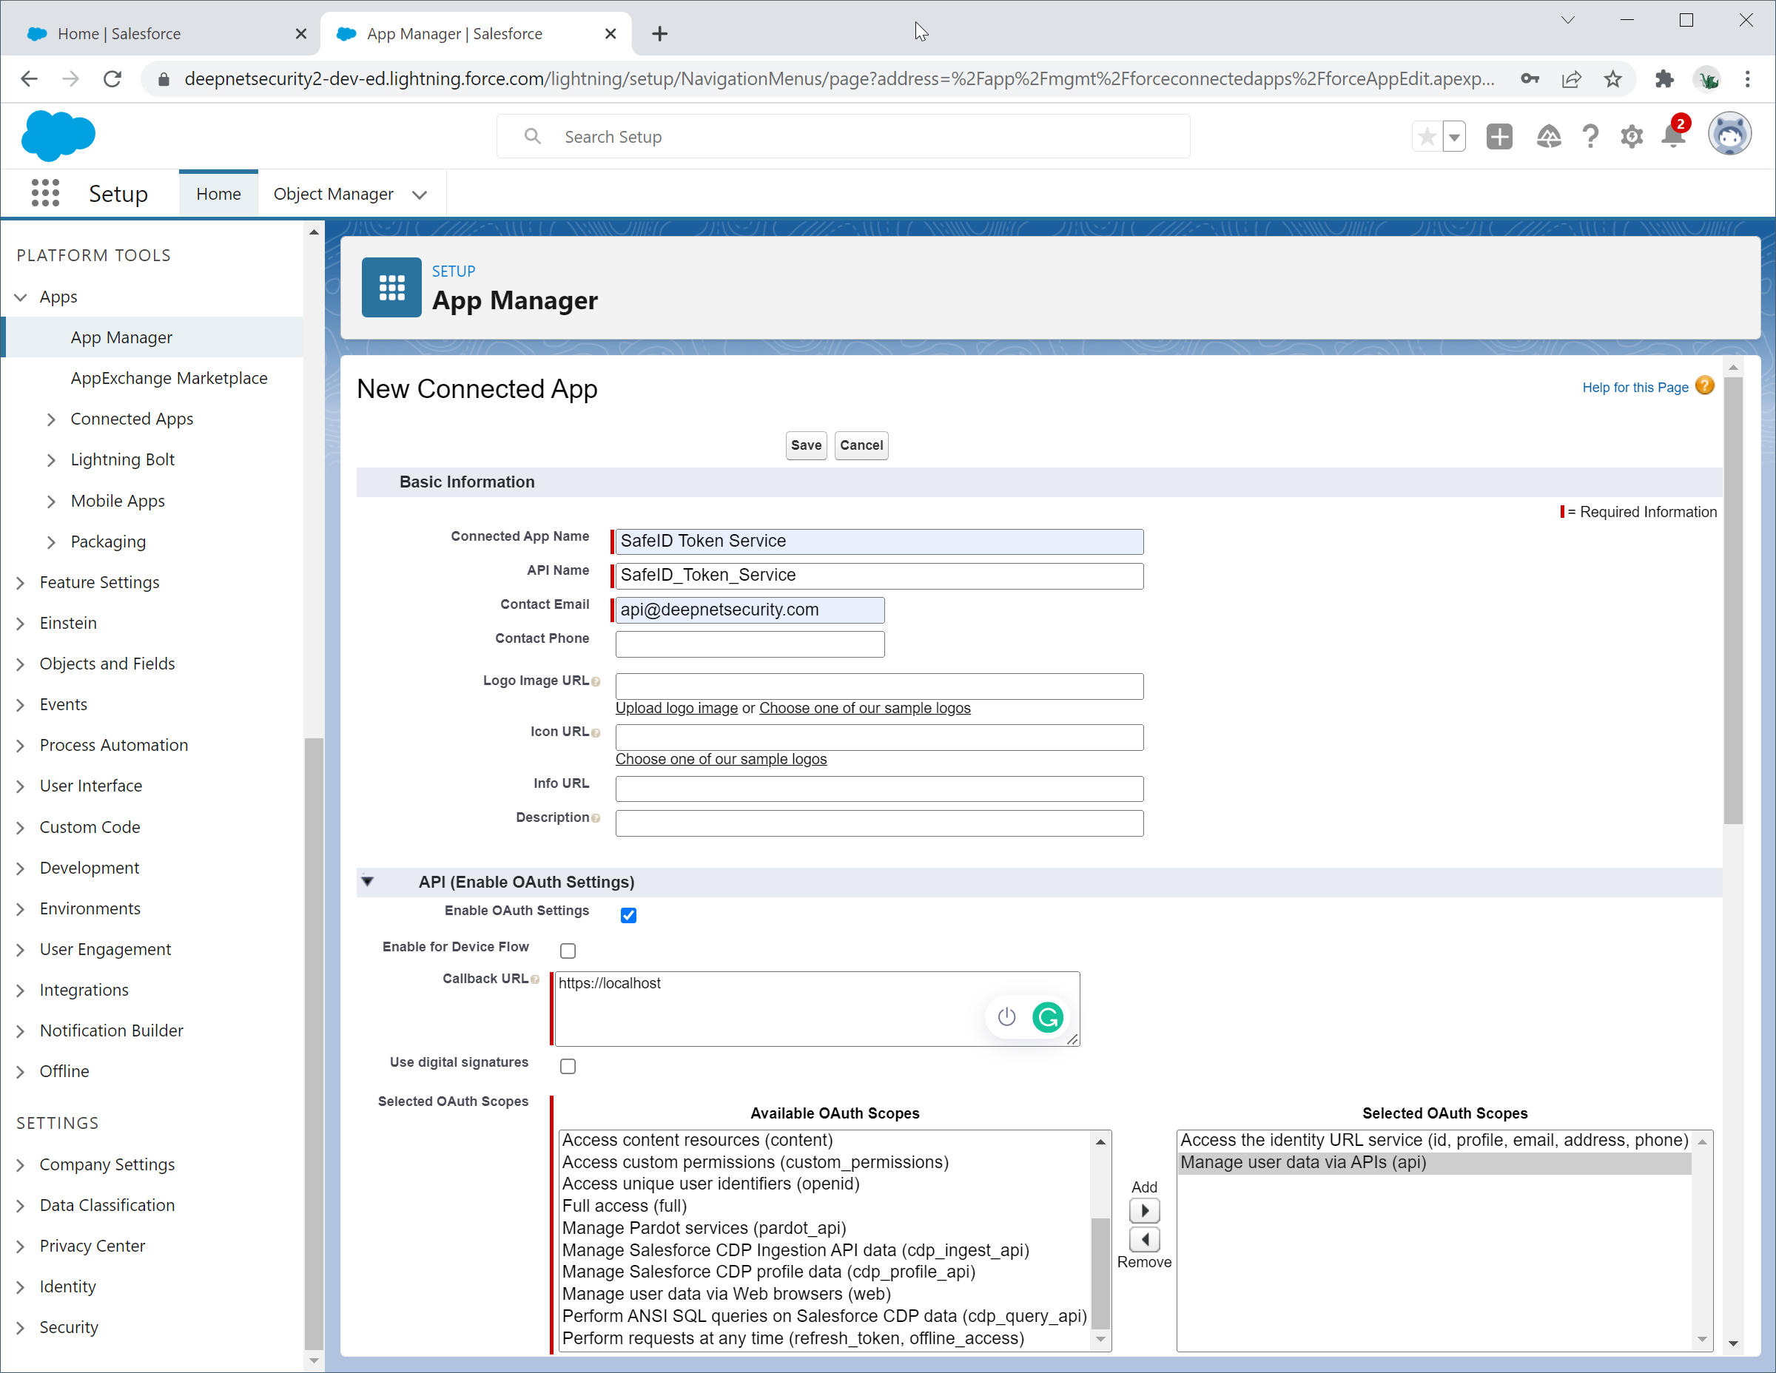
Task: Check Use digital signatures box
Action: [568, 1067]
